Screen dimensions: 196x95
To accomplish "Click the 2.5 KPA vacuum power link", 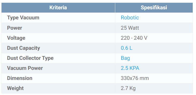I will point(130,68).
